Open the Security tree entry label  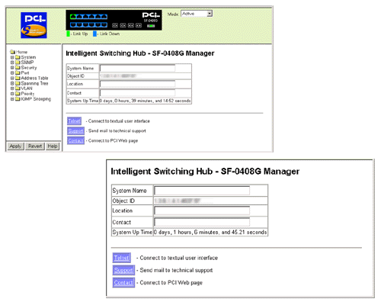(29, 68)
